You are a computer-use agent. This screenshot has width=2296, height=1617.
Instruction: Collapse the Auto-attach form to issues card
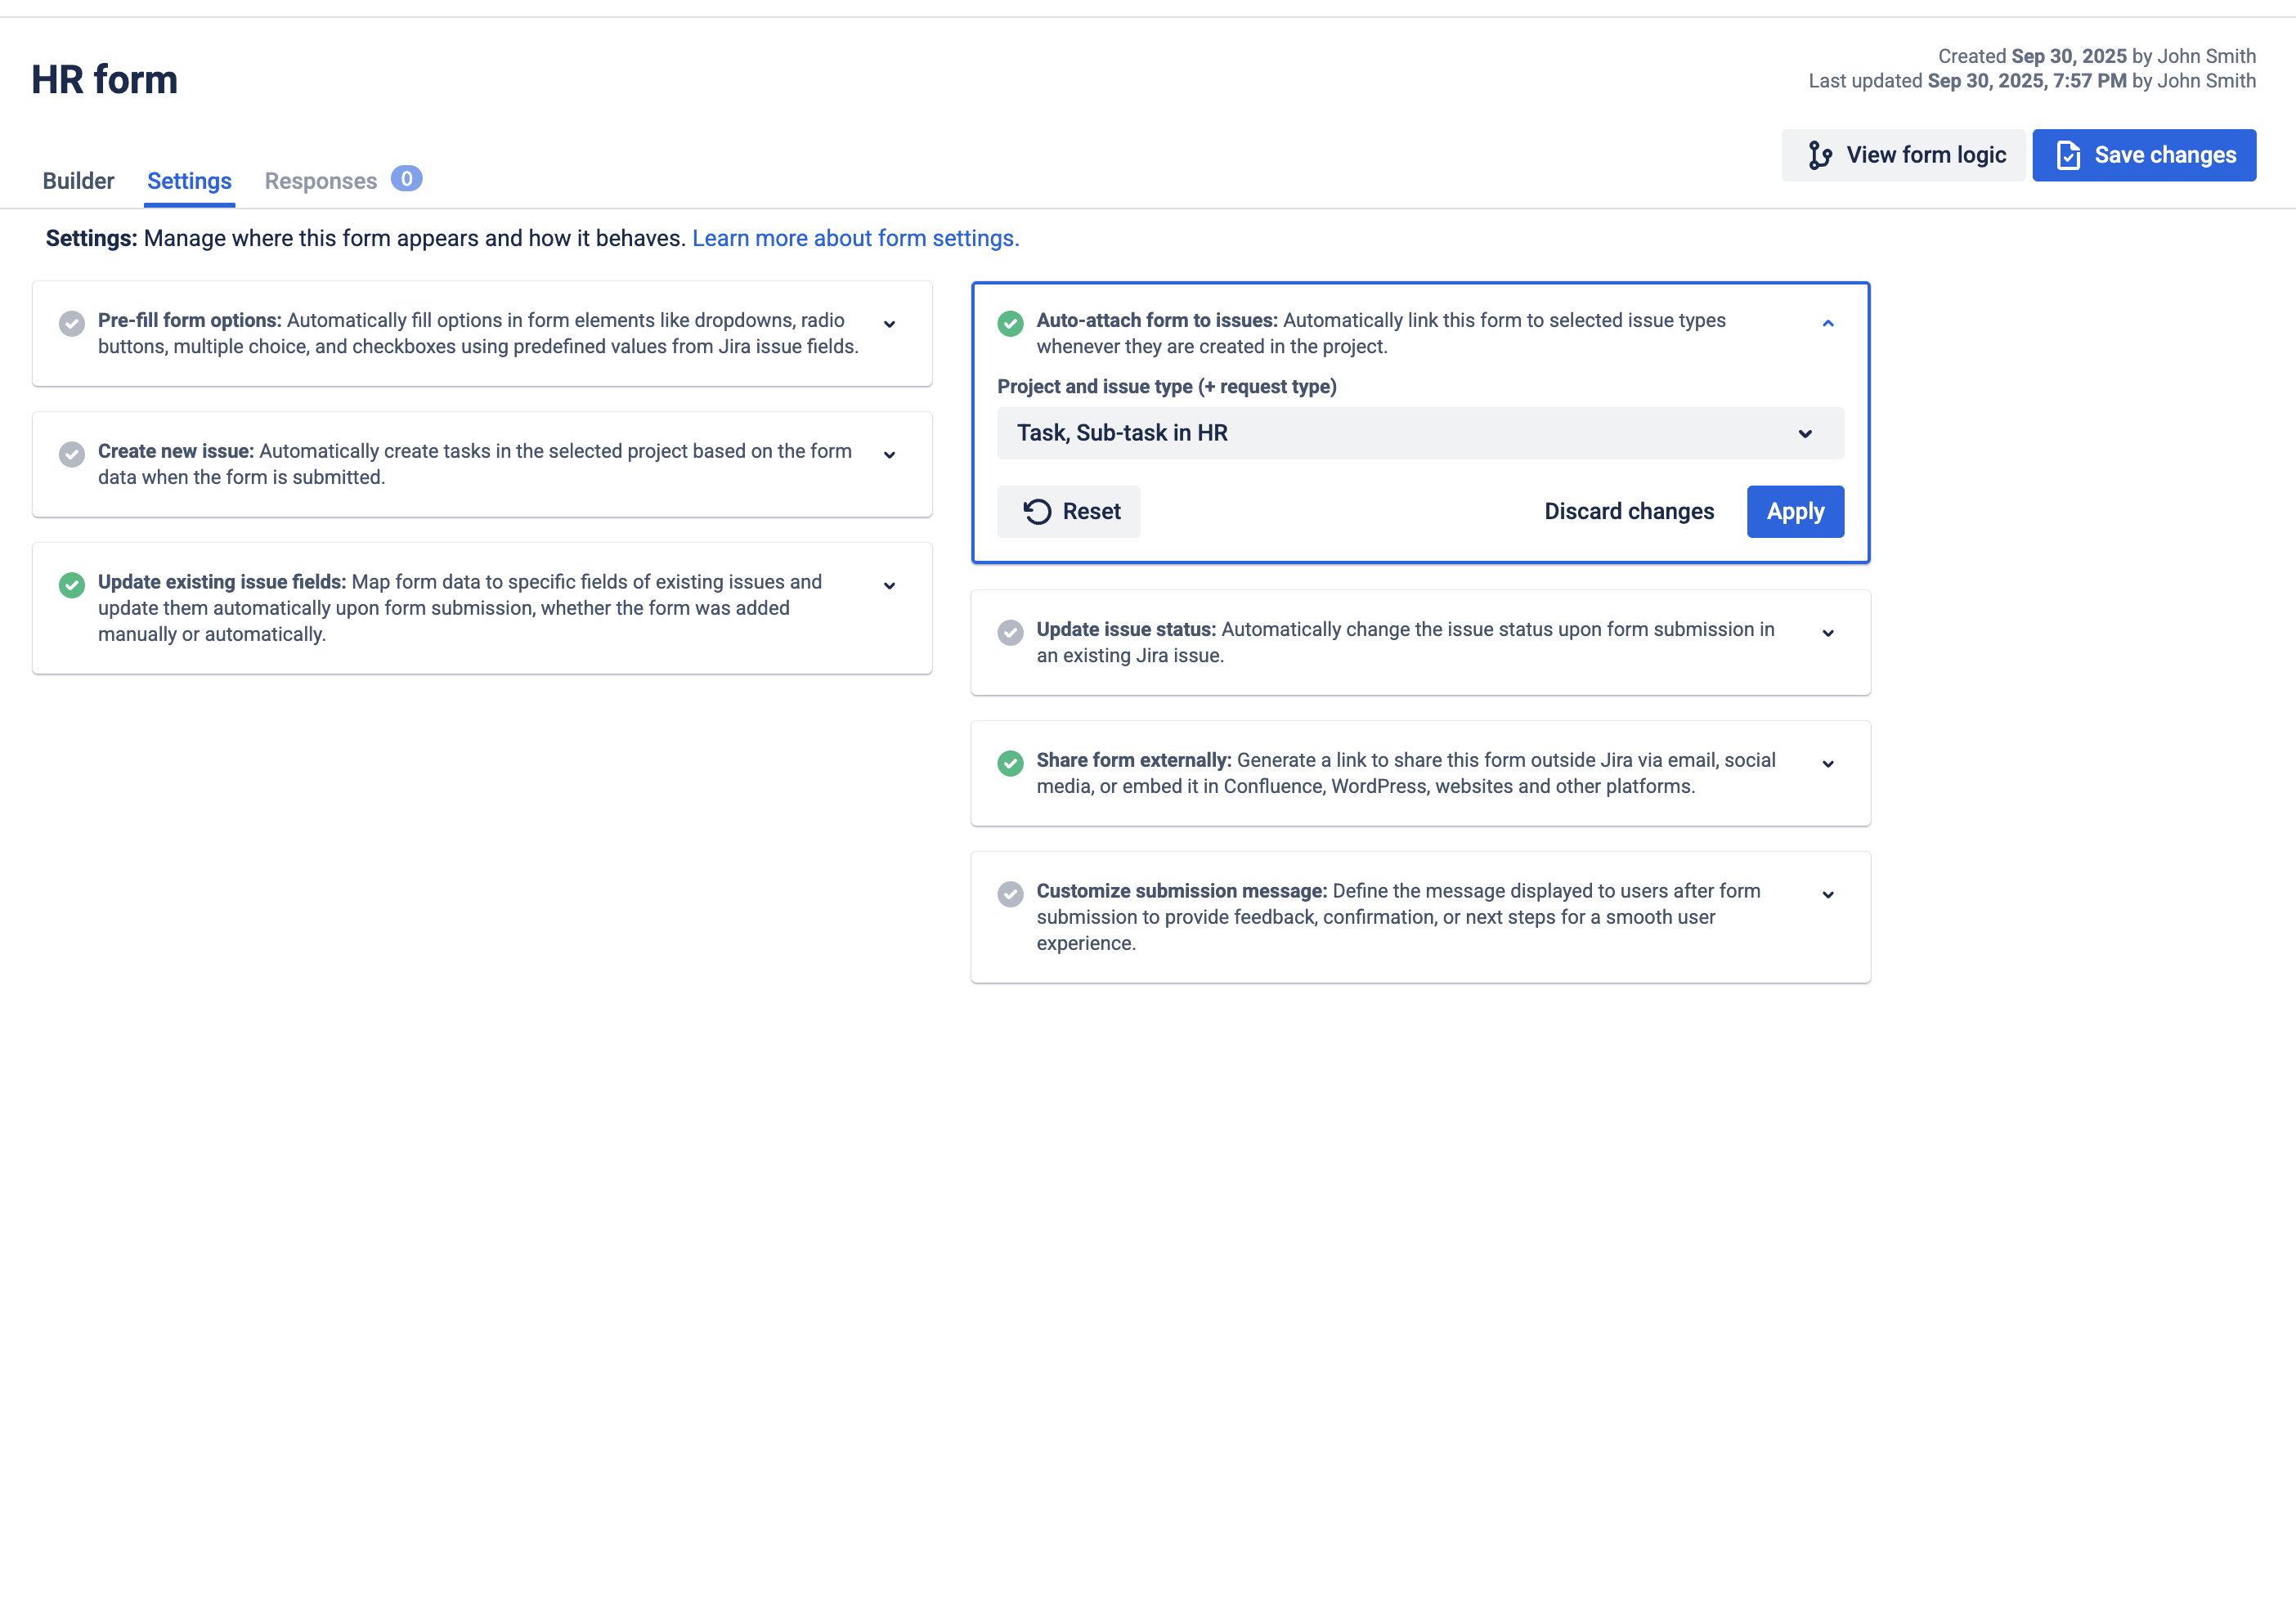(1829, 323)
